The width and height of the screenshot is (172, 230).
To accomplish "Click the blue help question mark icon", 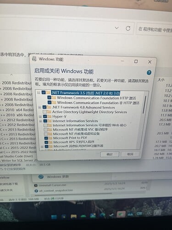I will 149,72.
